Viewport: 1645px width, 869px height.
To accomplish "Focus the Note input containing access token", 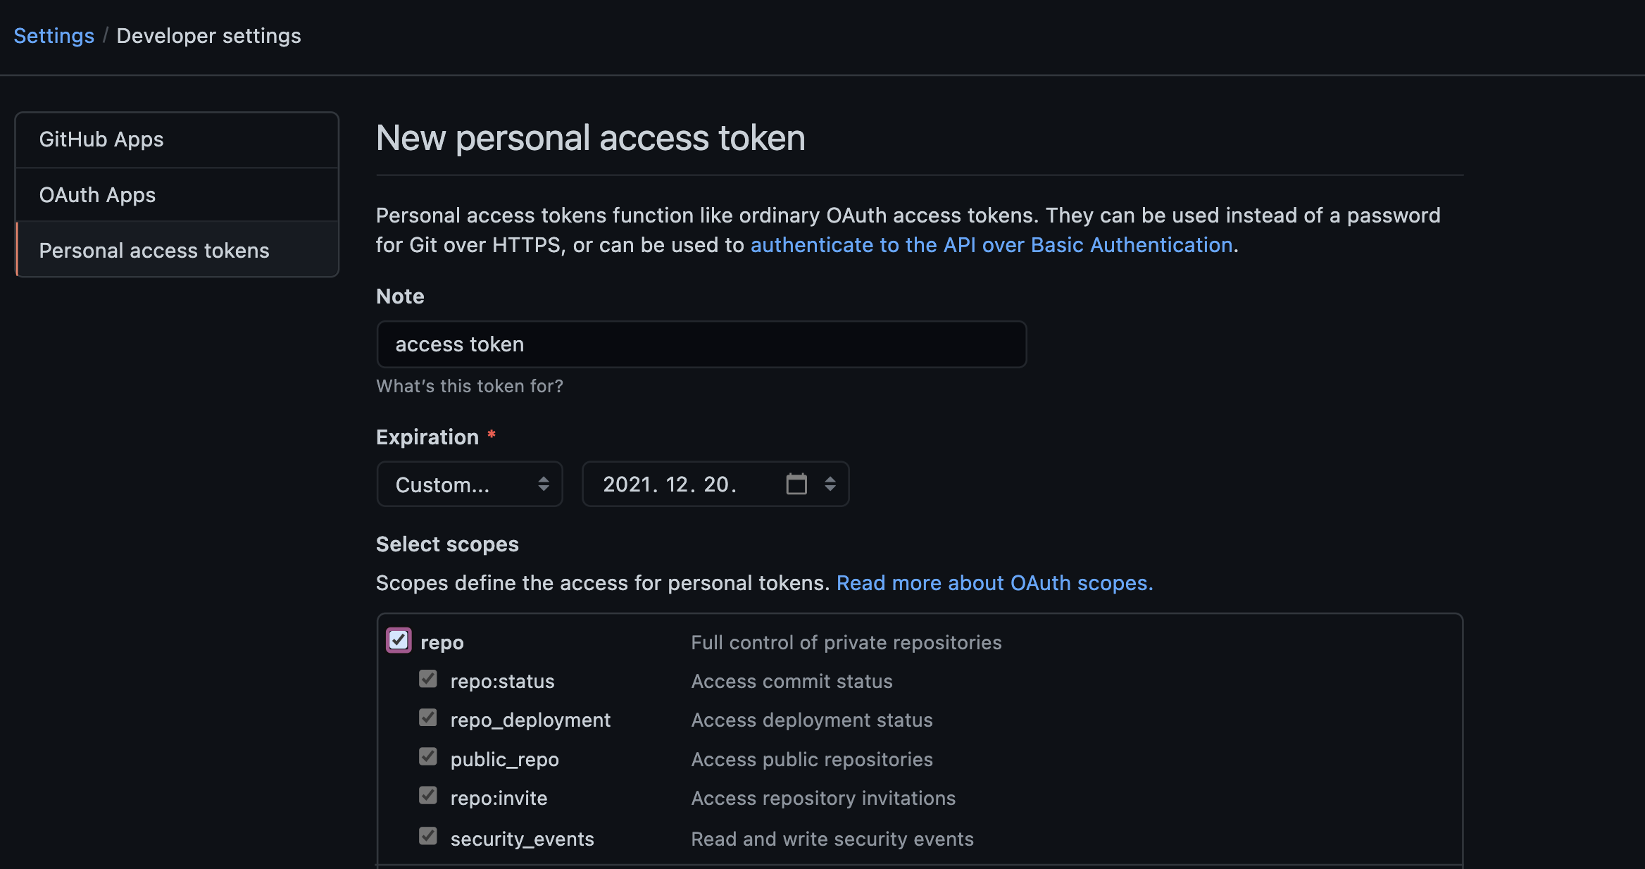I will 701,344.
